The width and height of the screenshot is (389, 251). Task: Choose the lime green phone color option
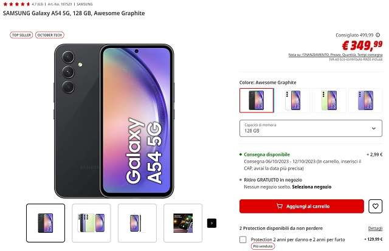(x=329, y=100)
